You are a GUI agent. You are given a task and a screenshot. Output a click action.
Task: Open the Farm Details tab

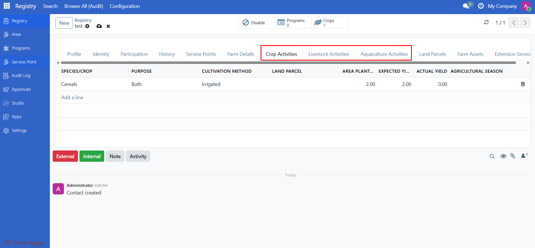pyautogui.click(x=241, y=54)
